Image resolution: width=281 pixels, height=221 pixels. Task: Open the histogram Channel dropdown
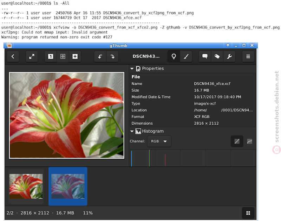(159, 141)
